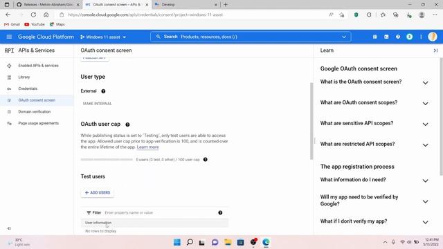Open Domain verification in sidebar
The width and height of the screenshot is (443, 249).
click(x=35, y=112)
